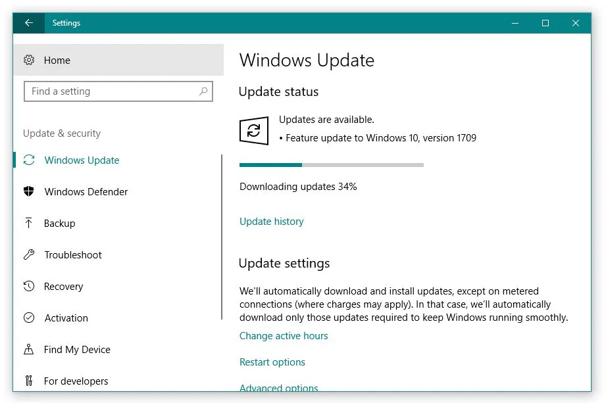Click the large update status refresh icon

pyautogui.click(x=254, y=130)
